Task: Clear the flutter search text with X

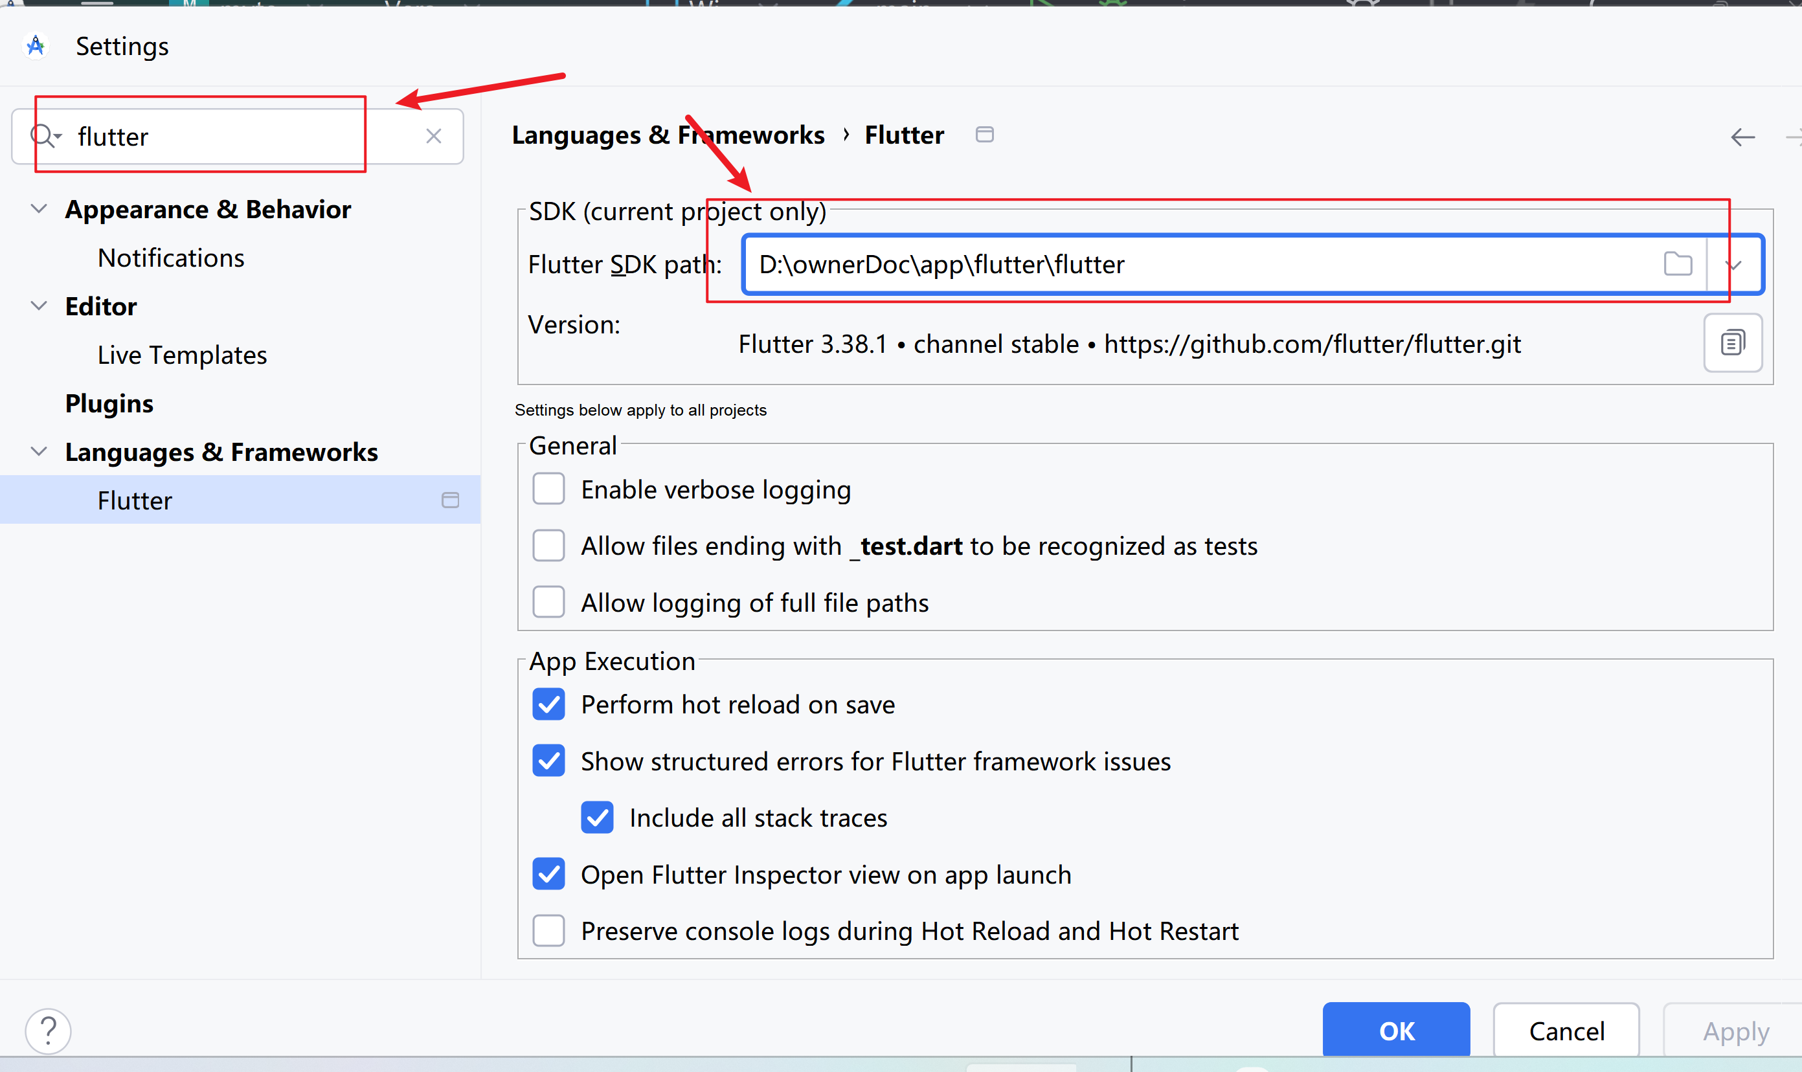Action: 434,136
